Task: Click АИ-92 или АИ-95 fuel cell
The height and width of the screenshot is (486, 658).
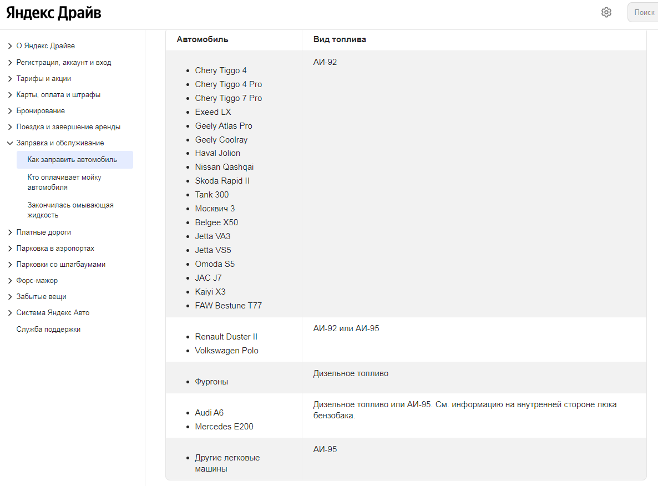Action: point(346,328)
